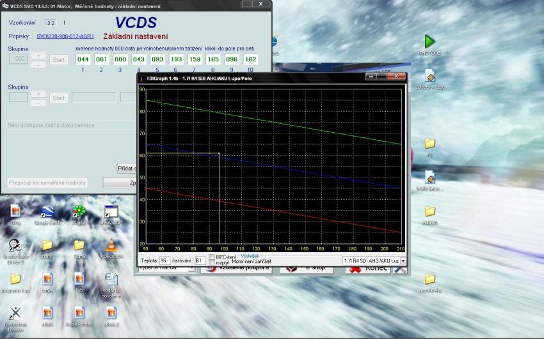
Task: Decrement the upper Skupina group with minus
Action: tap(38, 64)
